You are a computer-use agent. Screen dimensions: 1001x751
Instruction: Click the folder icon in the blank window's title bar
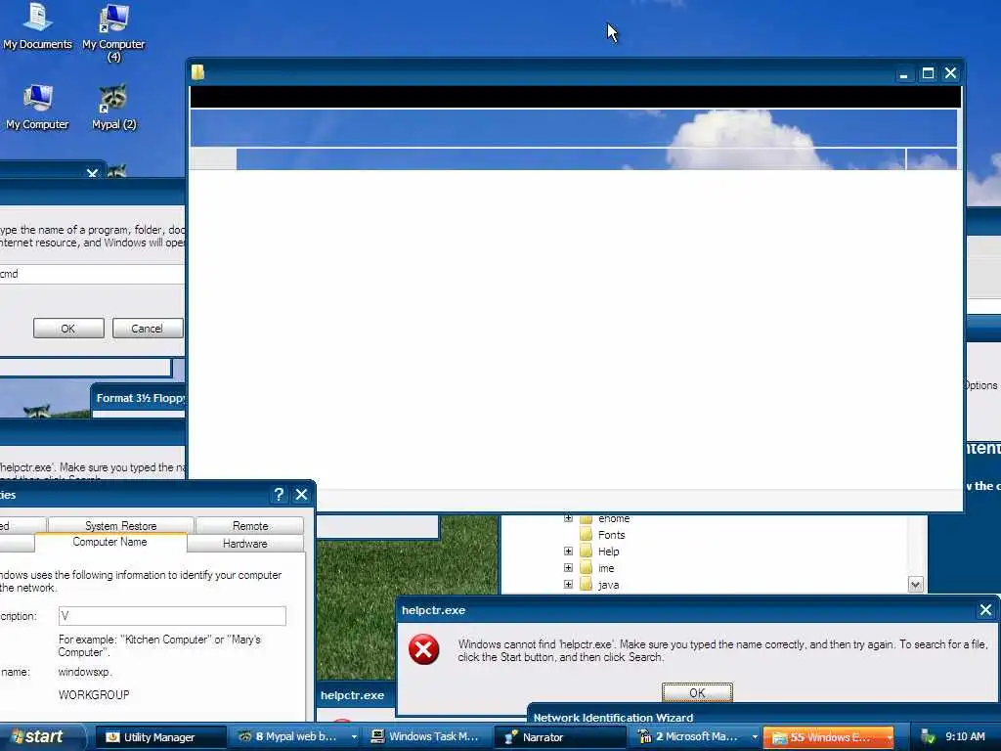(197, 72)
